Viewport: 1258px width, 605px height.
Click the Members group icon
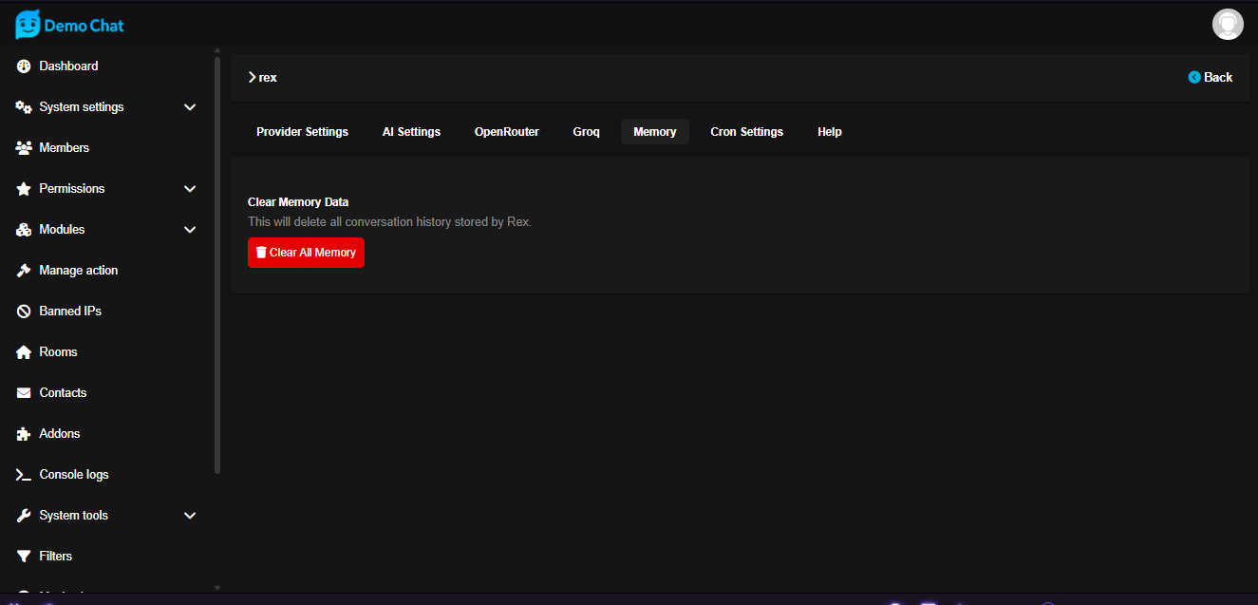point(24,148)
